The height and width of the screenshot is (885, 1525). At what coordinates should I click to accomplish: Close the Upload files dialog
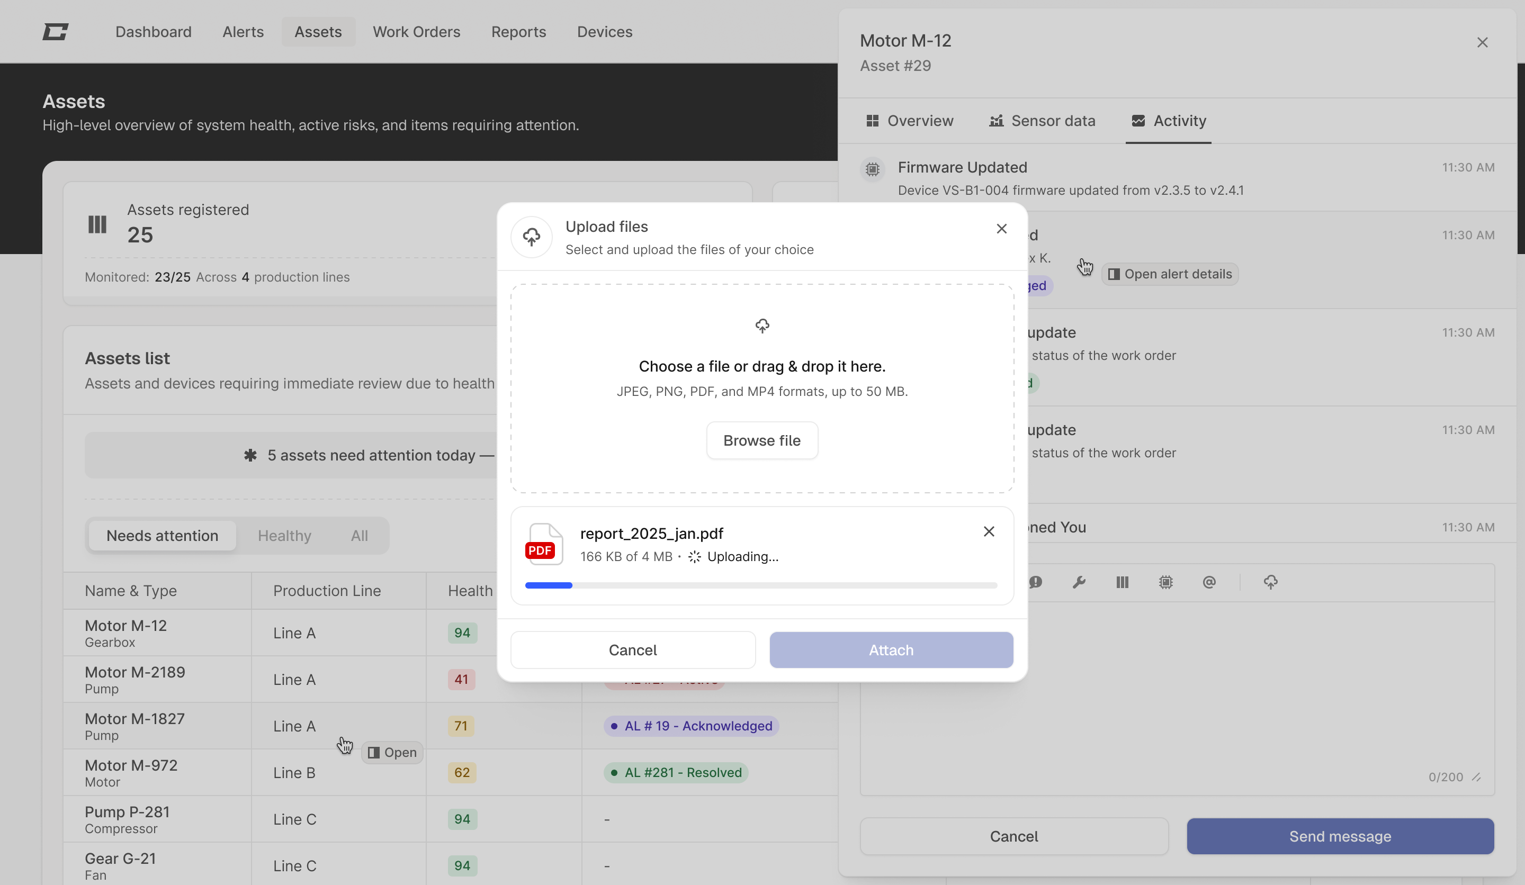[1001, 229]
